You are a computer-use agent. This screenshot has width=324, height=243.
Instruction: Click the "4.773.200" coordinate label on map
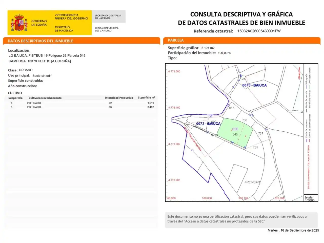pyautogui.click(x=174, y=180)
